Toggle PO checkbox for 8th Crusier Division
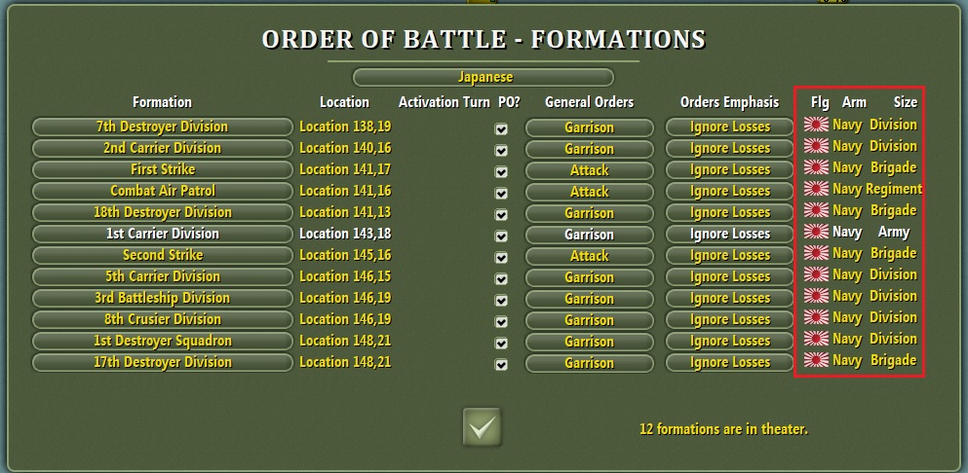The height and width of the screenshot is (473, 968). 501,322
